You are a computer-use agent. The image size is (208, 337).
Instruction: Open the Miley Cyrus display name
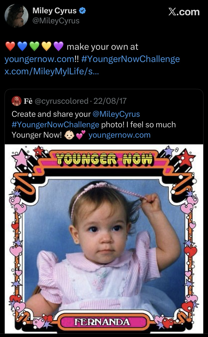[x=55, y=11]
